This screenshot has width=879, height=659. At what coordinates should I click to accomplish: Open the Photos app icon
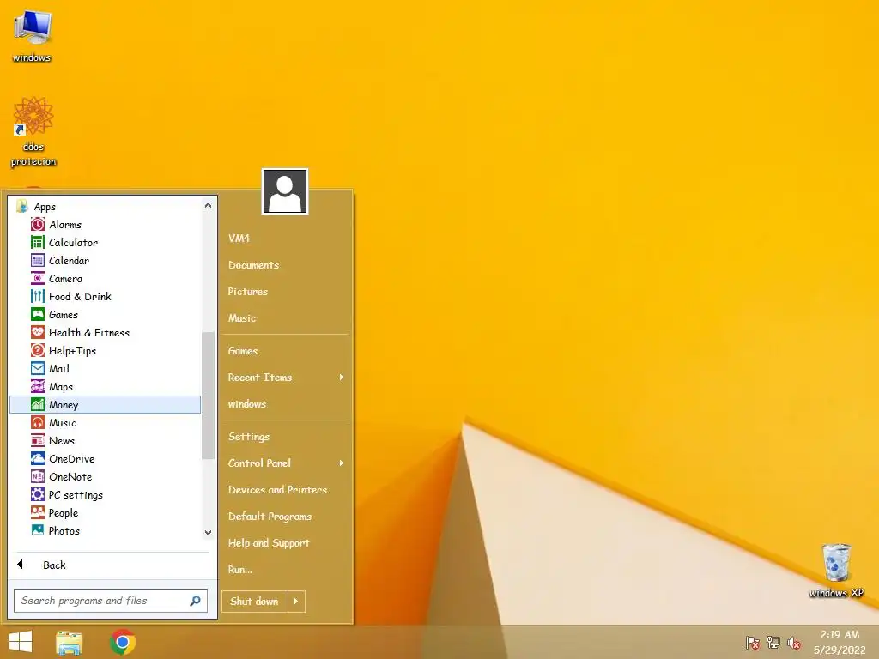[38, 530]
